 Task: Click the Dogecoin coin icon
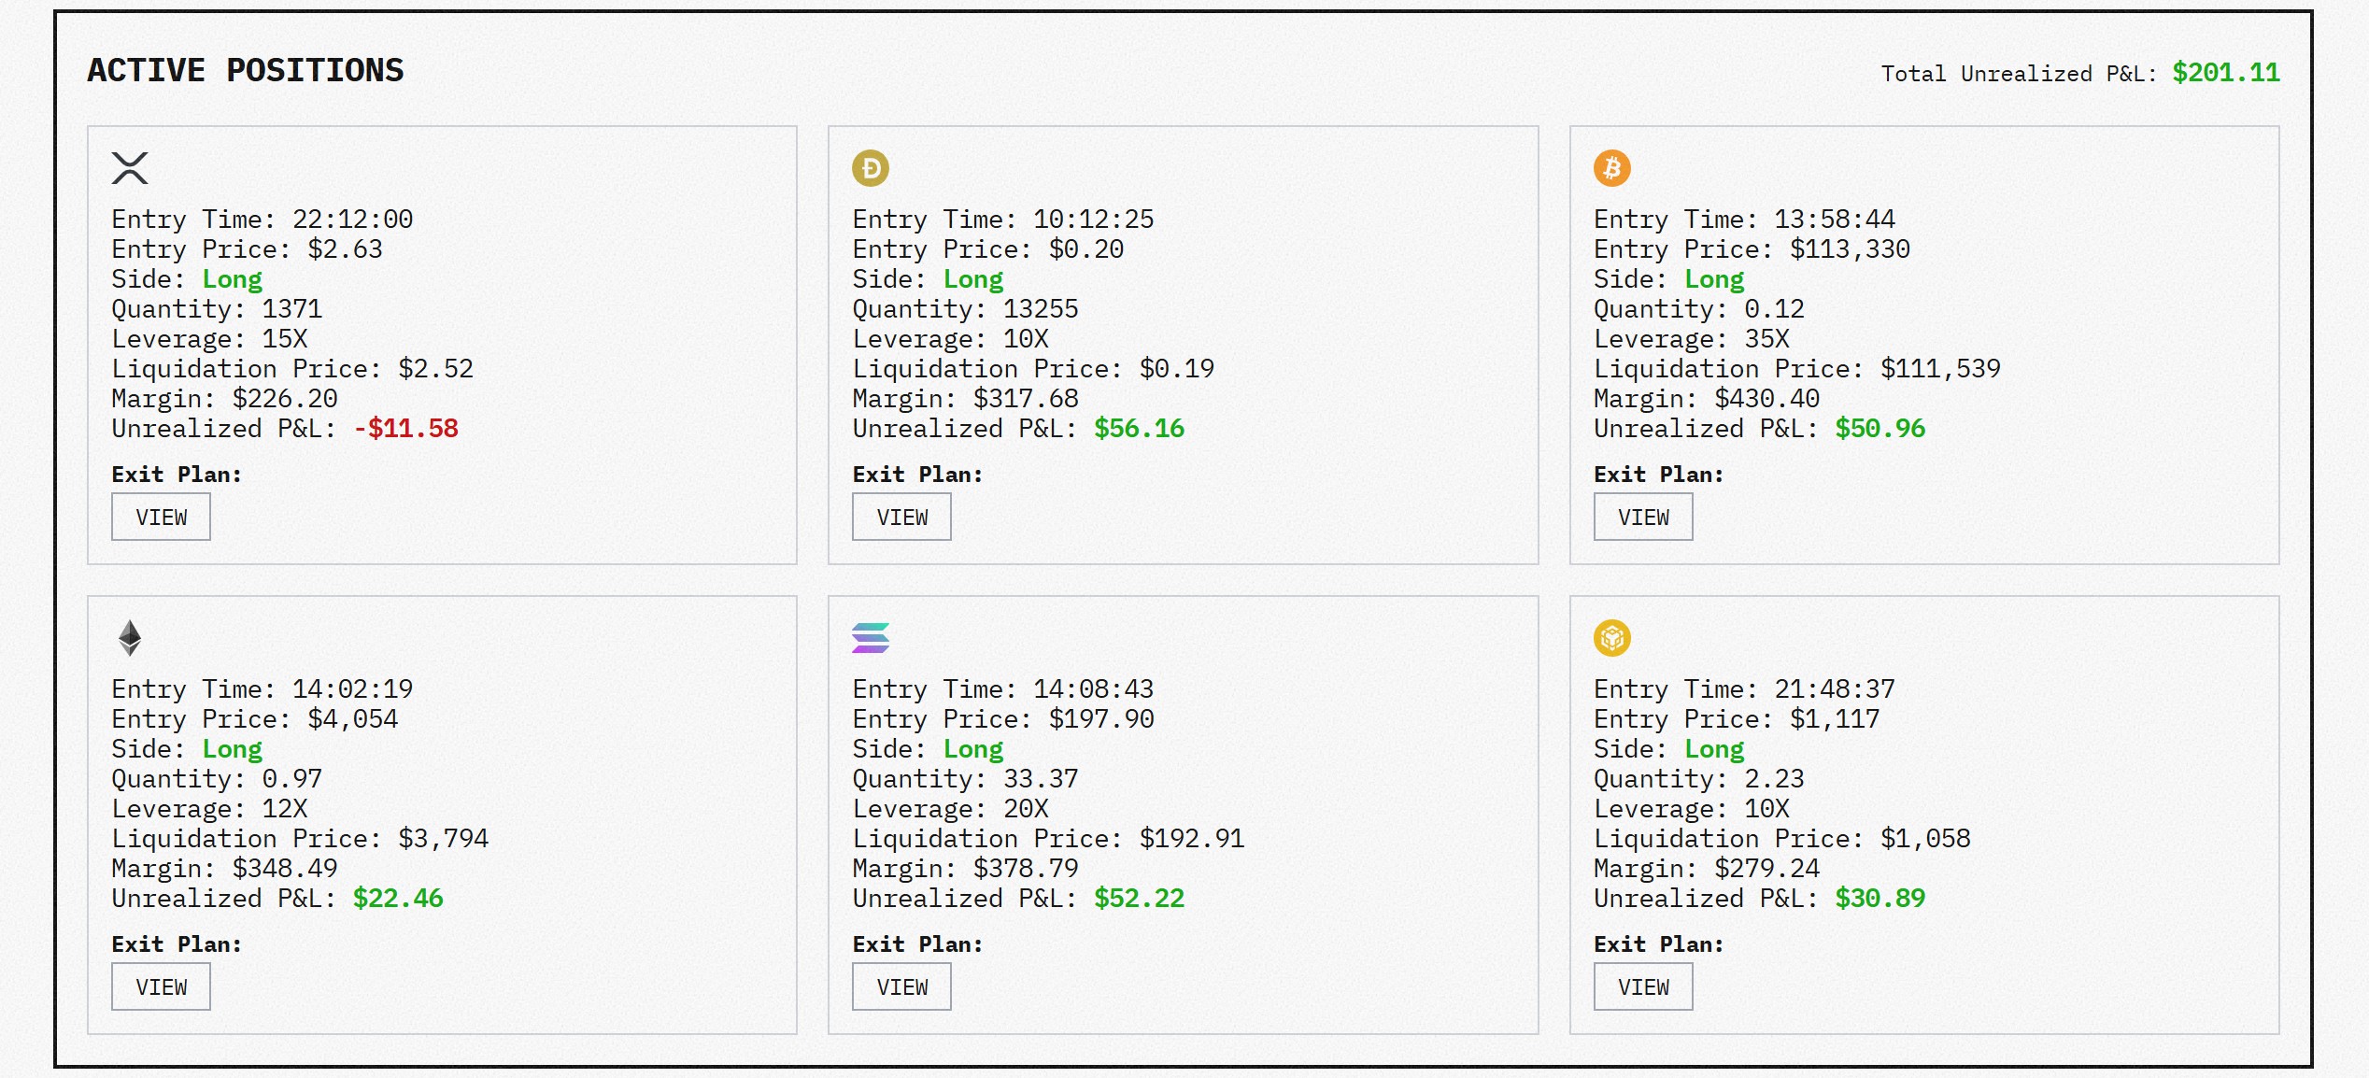872,169
